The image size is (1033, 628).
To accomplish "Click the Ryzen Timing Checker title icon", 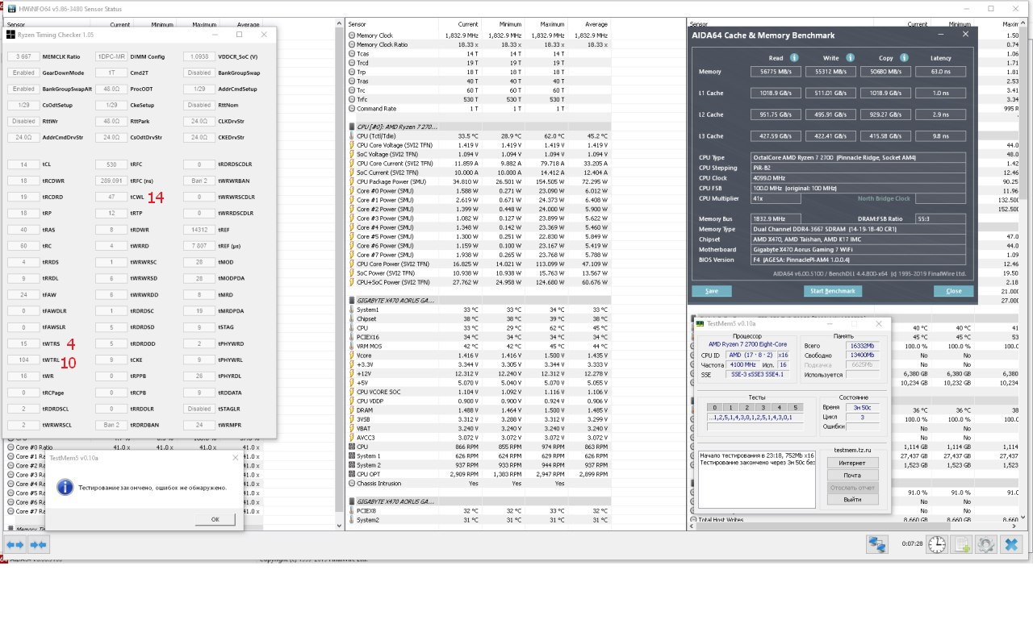I will [10, 35].
